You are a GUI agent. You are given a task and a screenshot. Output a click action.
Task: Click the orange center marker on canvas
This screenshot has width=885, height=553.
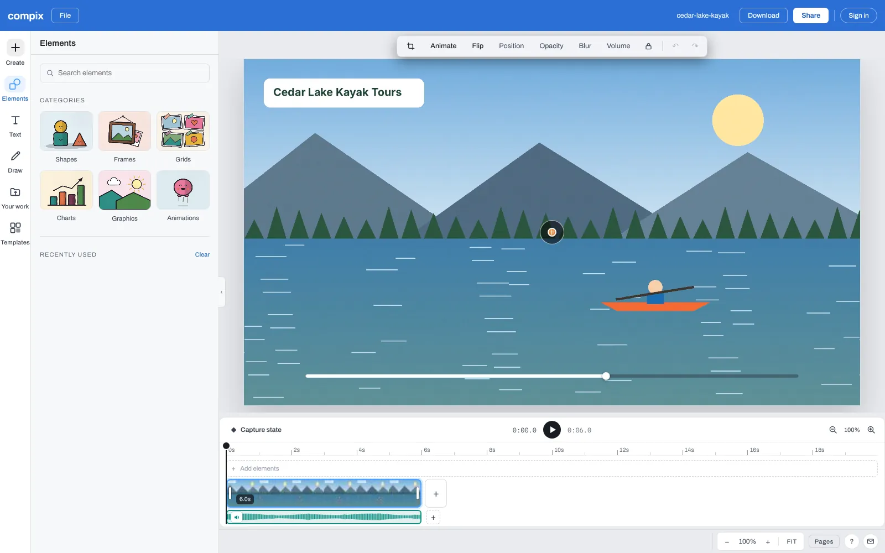pos(552,232)
